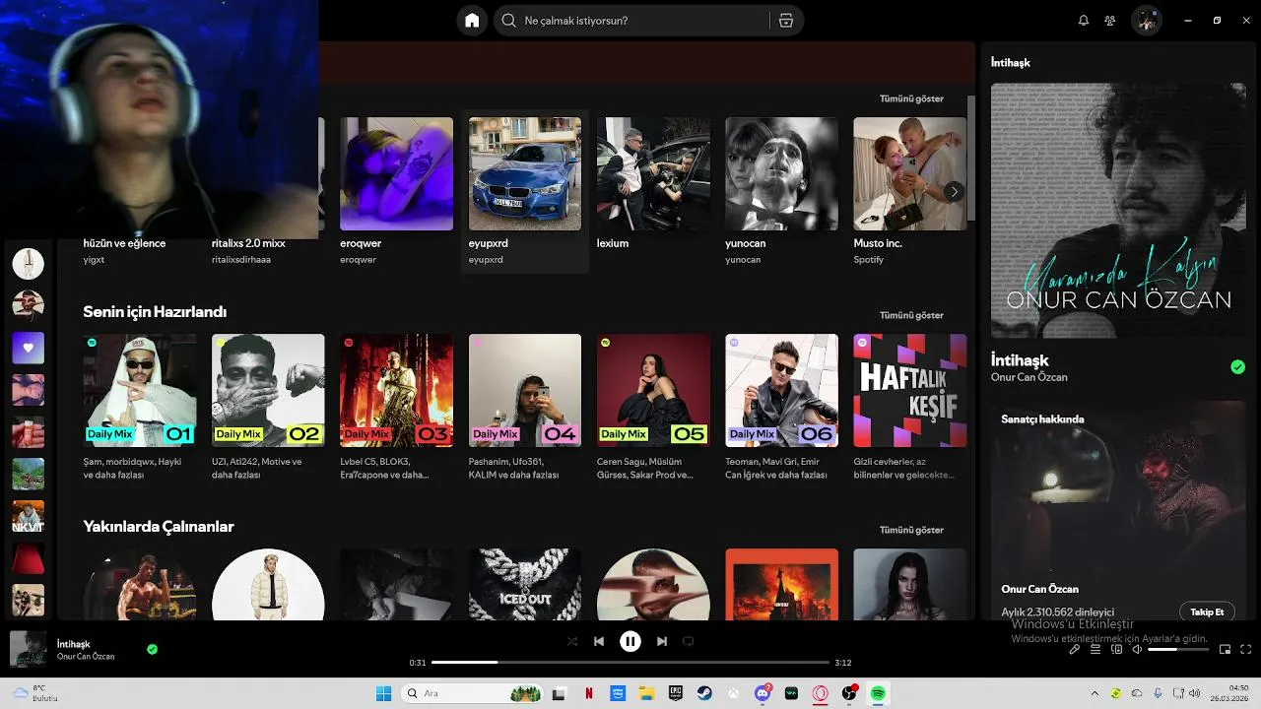Open Netflix from the taskbar
Viewport: 1261px width, 709px height.
[589, 693]
